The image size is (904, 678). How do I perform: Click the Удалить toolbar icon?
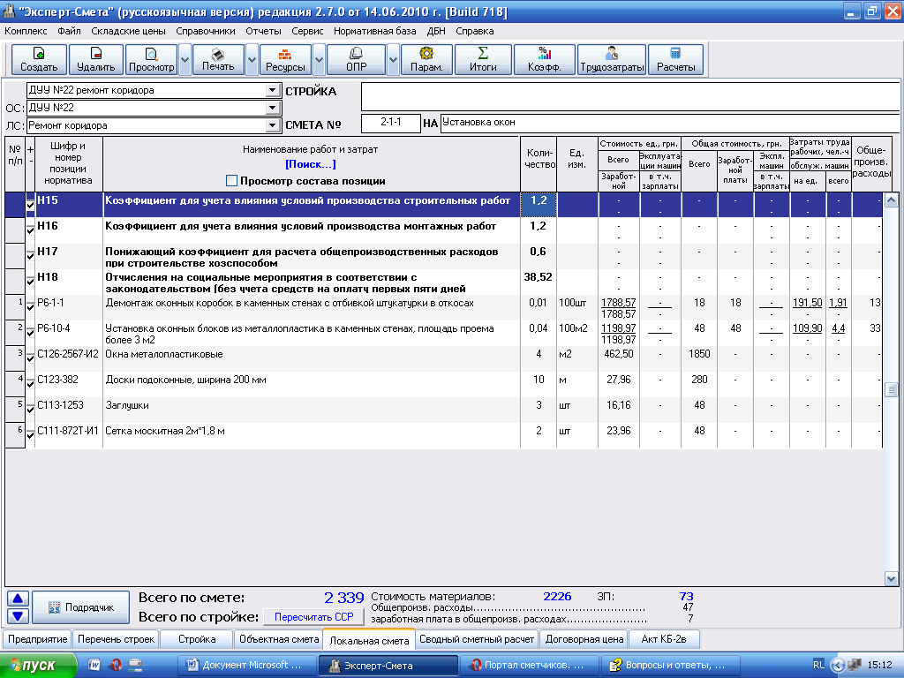click(95, 53)
